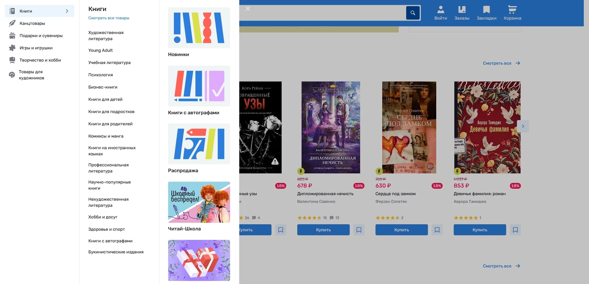Click Смотреть все товары link

pyautogui.click(x=109, y=18)
